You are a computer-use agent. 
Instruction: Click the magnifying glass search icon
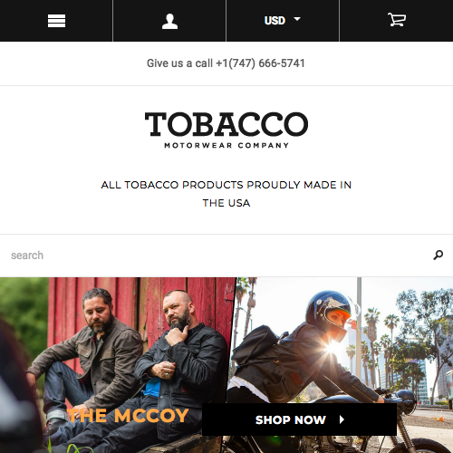[x=439, y=255]
